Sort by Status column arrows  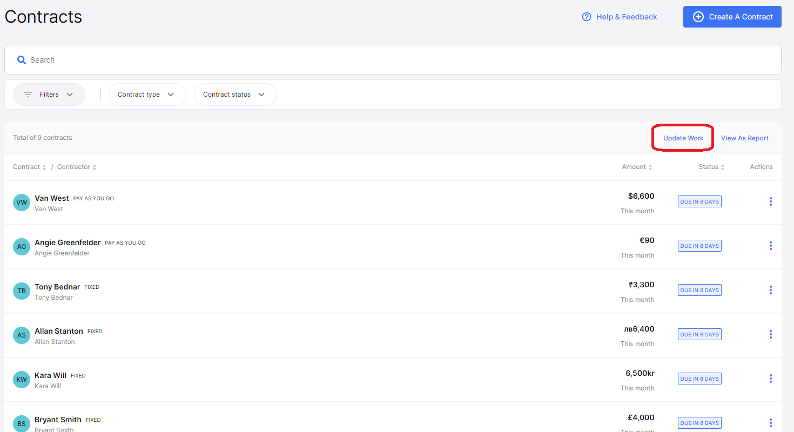(x=723, y=167)
